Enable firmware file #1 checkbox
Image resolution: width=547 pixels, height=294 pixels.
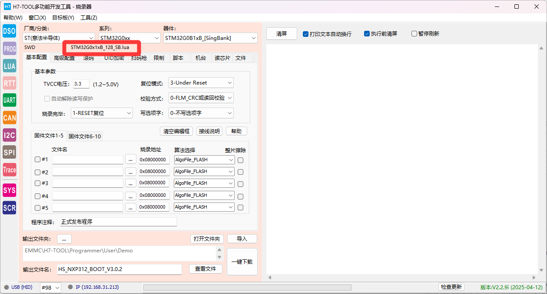point(38,160)
